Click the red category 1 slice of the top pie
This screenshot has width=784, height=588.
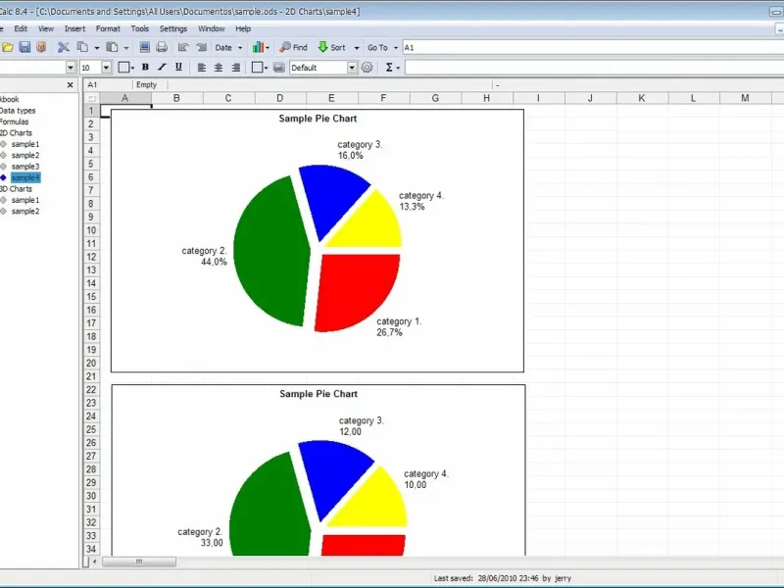[x=358, y=290]
